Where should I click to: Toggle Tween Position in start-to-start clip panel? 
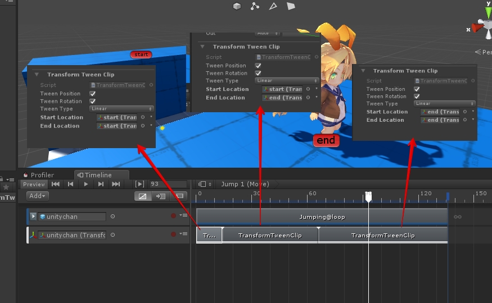pyautogui.click(x=93, y=94)
